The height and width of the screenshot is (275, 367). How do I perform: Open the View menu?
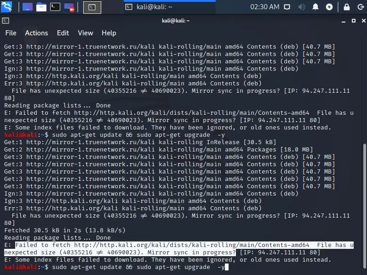[x=86, y=33]
